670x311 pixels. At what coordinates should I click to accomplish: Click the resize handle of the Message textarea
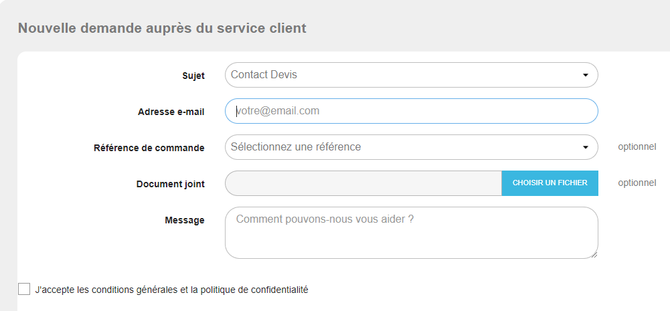pos(593,253)
